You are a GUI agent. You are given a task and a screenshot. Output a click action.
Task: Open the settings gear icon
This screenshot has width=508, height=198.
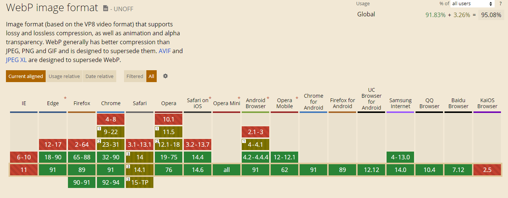(165, 76)
